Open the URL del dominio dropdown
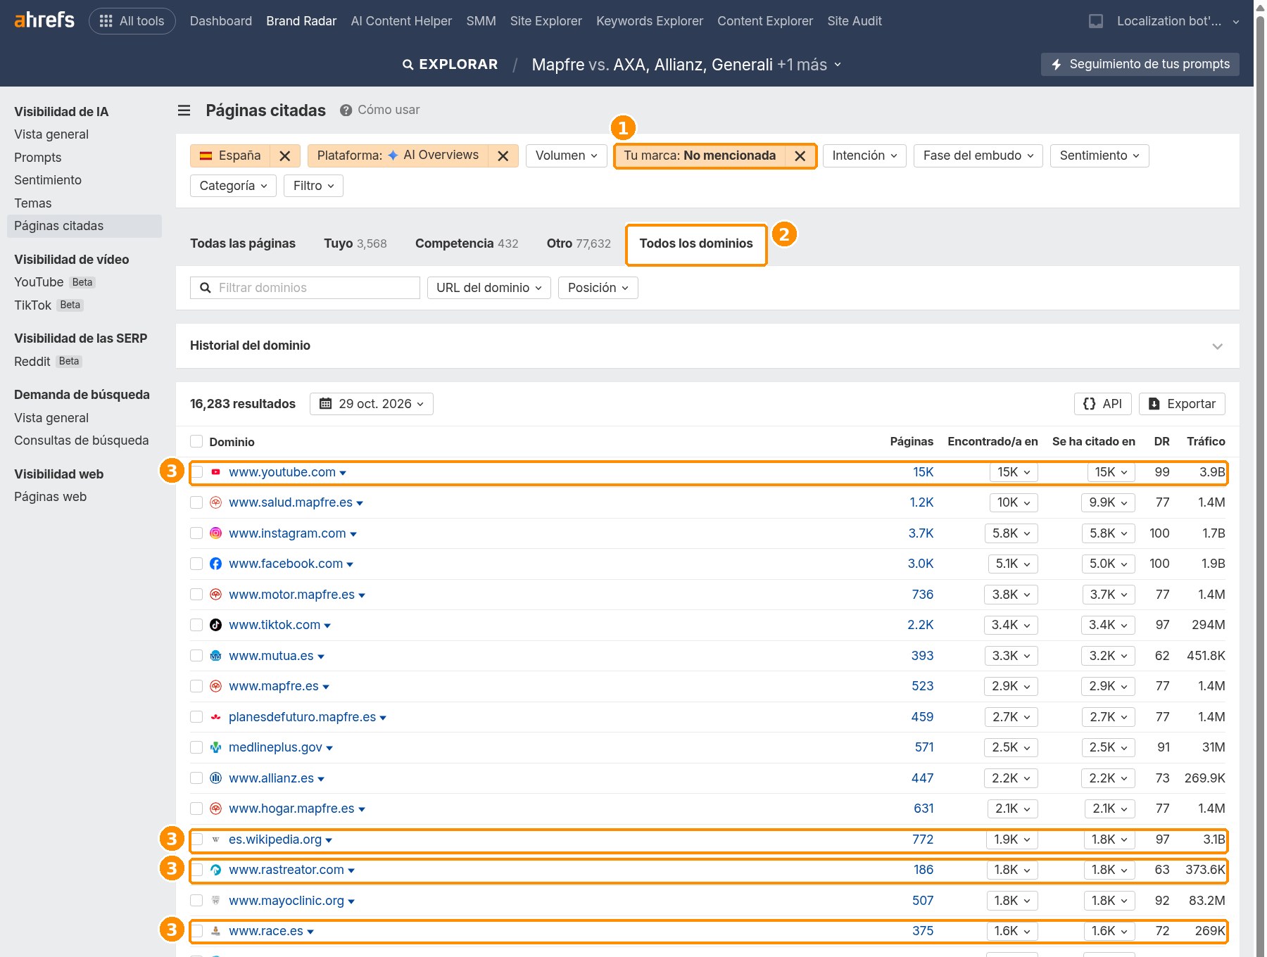This screenshot has width=1267, height=957. [x=489, y=288]
